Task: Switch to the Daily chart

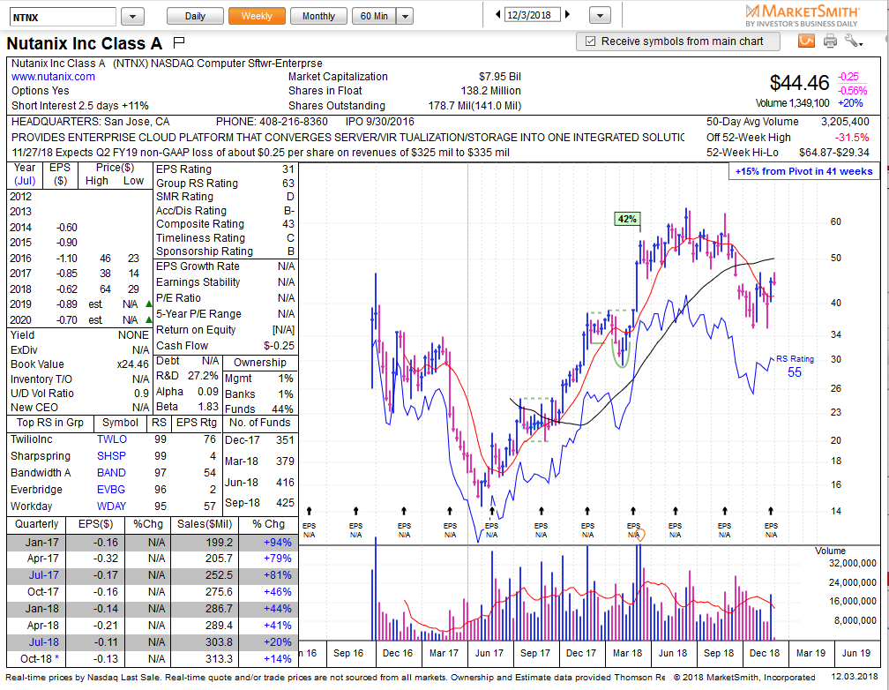Action: tap(195, 17)
